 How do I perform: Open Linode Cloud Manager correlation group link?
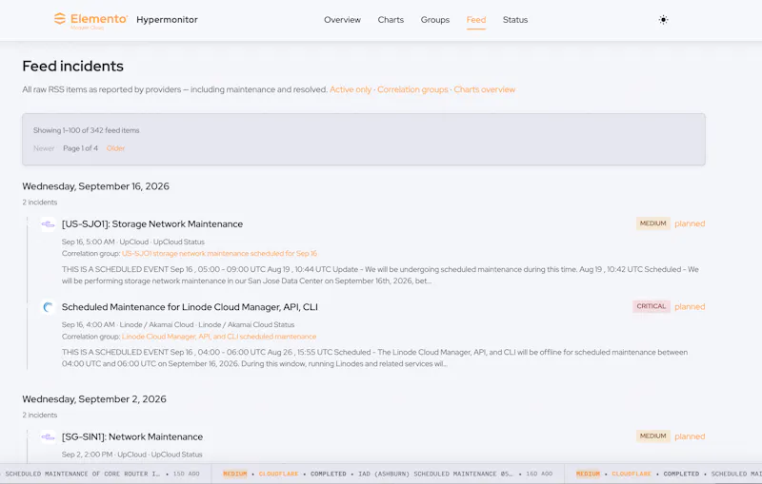tap(219, 337)
